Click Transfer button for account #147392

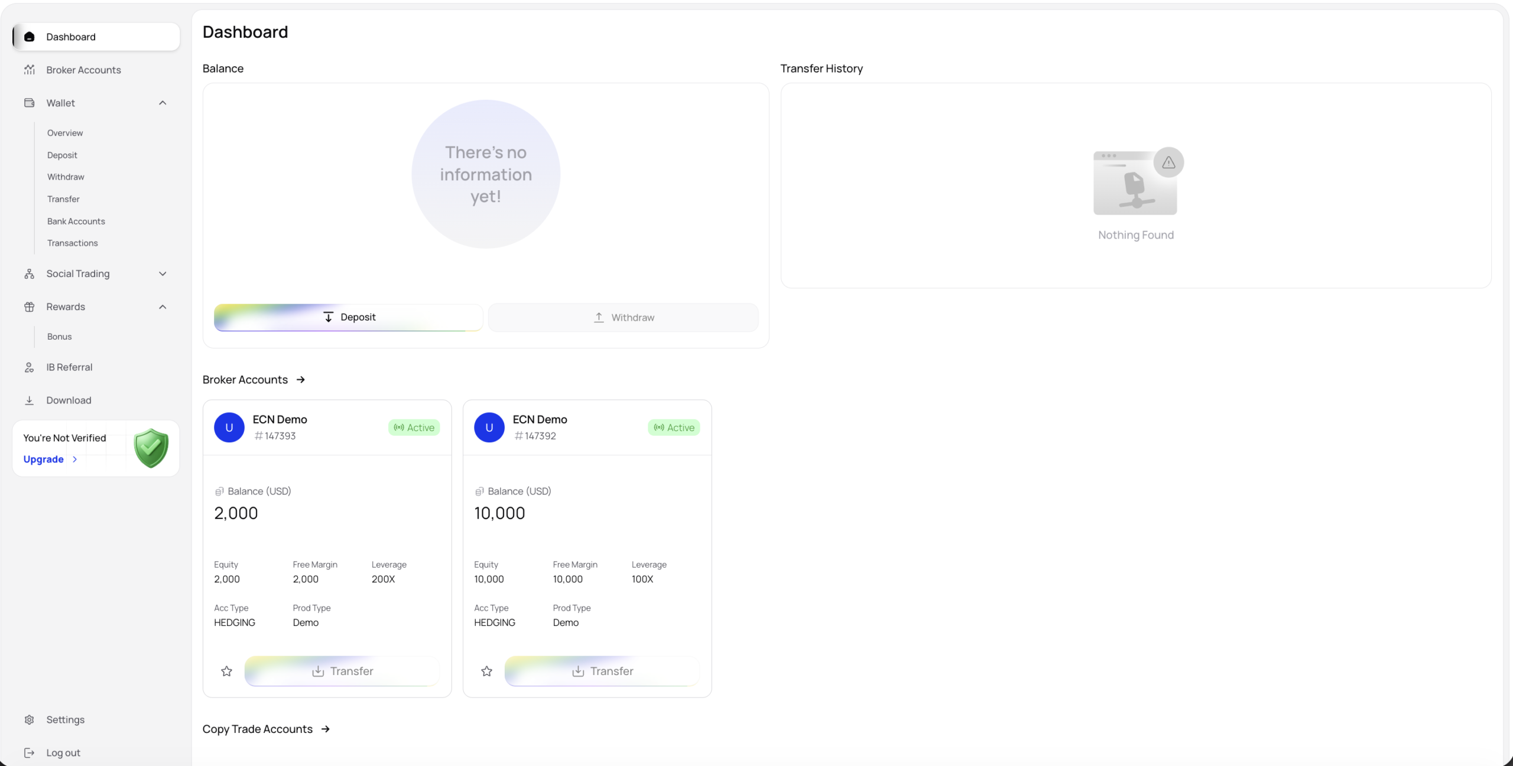click(x=602, y=671)
